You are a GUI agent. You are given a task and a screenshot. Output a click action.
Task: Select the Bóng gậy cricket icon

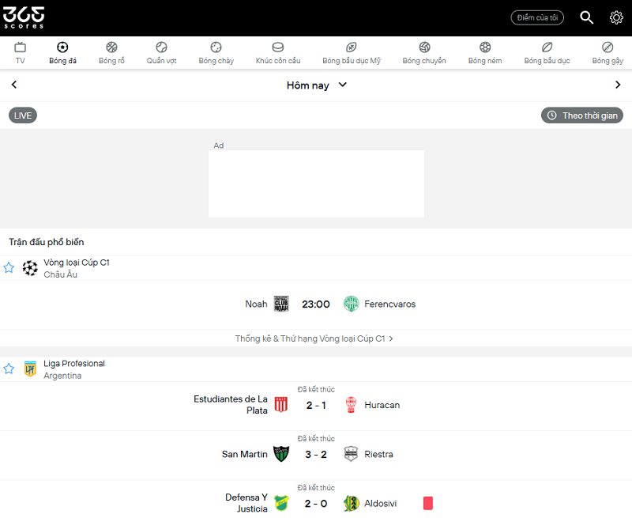pos(608,47)
